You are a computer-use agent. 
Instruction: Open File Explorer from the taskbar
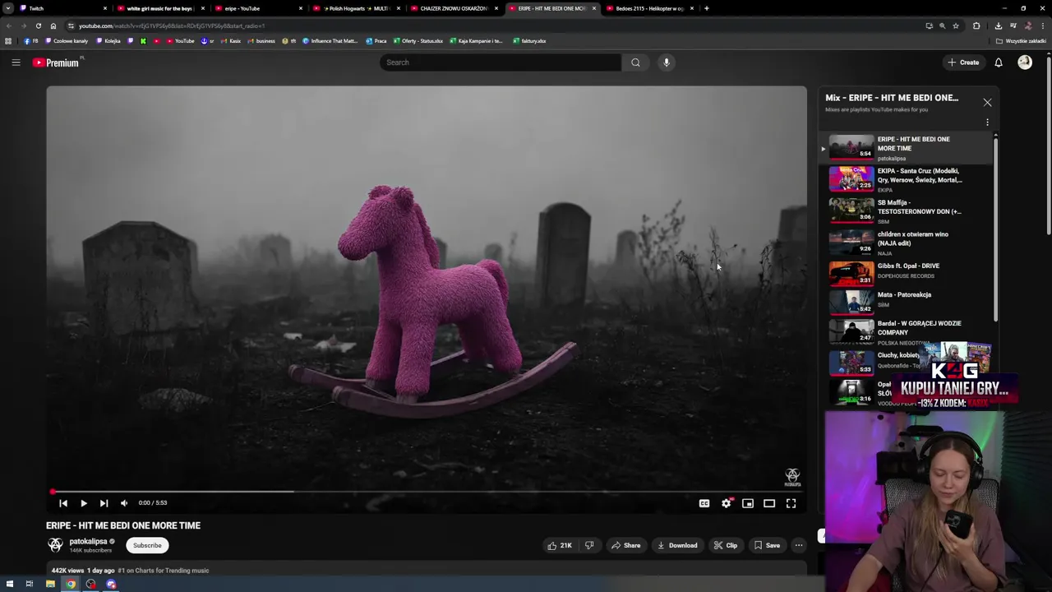(x=50, y=584)
